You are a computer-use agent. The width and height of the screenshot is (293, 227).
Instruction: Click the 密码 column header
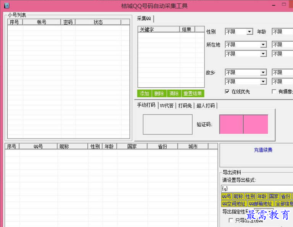pos(68,22)
